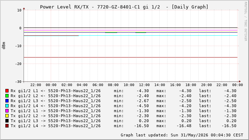Viewport: 249px width, 140px height.
Task: Click the yellow Tx L2 legend swatch
Action: click(x=7, y=116)
